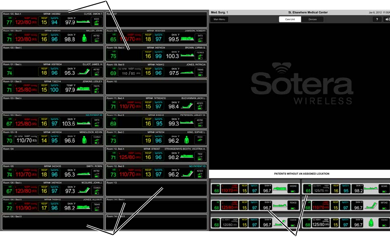This screenshot has width=390, height=237.
Task: Click the patient name SMITH, ROBIN
Action: (x=94, y=166)
